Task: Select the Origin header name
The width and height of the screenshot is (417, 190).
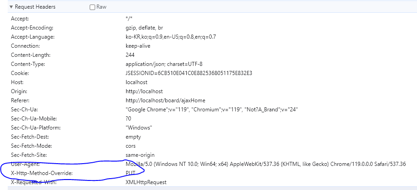Action: [x=19, y=91]
